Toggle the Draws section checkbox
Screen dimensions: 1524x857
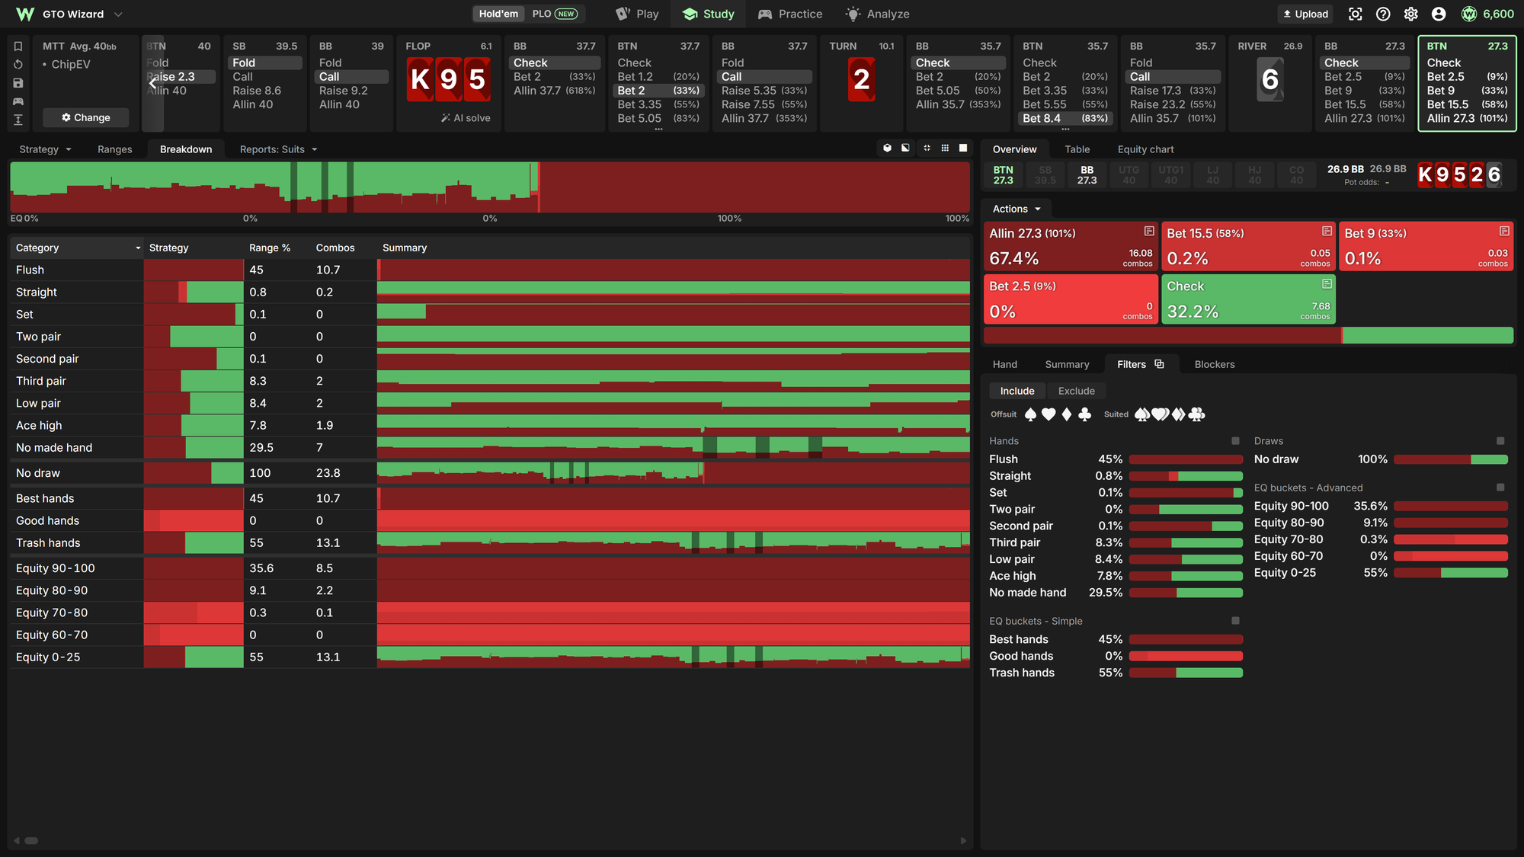[1500, 441]
